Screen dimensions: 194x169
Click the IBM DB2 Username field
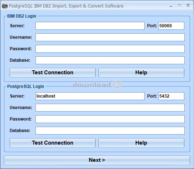pyautogui.click(x=110, y=37)
